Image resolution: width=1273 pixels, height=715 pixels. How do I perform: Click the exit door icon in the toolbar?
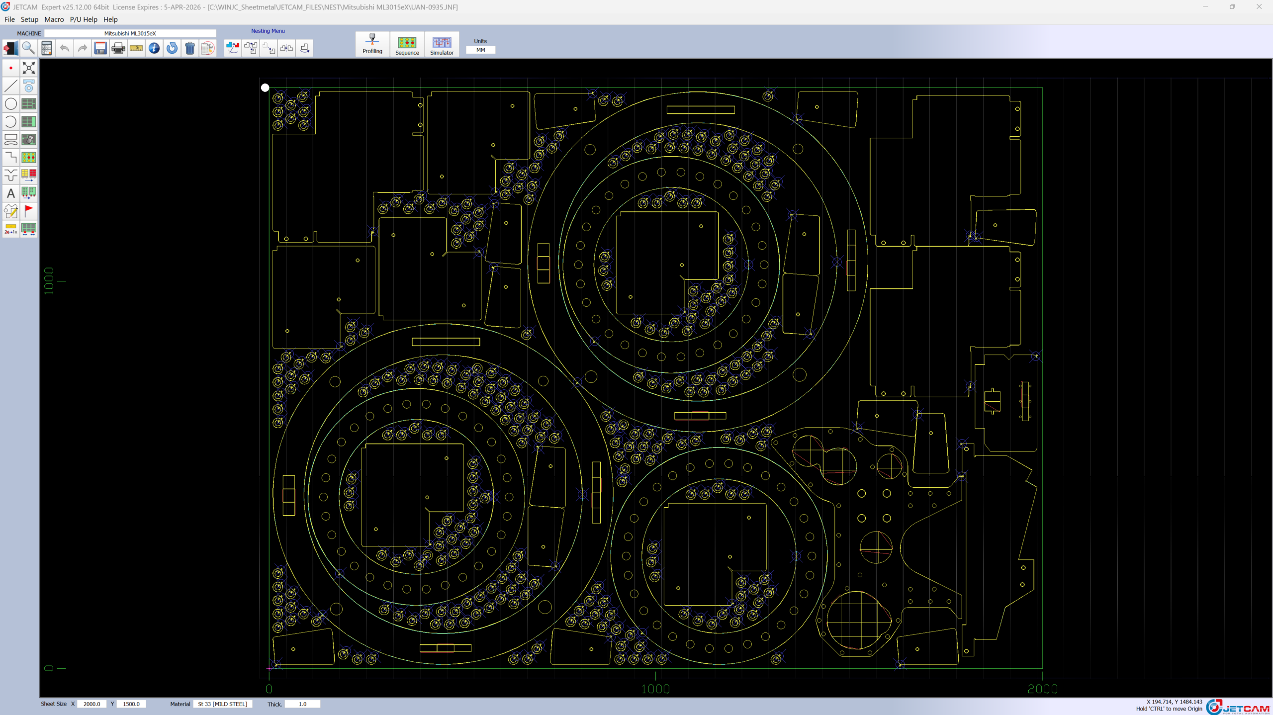(10, 48)
